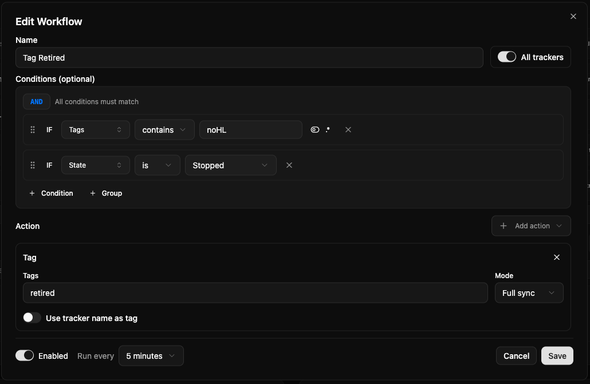Grab the drag handle of Tags condition

(33, 130)
